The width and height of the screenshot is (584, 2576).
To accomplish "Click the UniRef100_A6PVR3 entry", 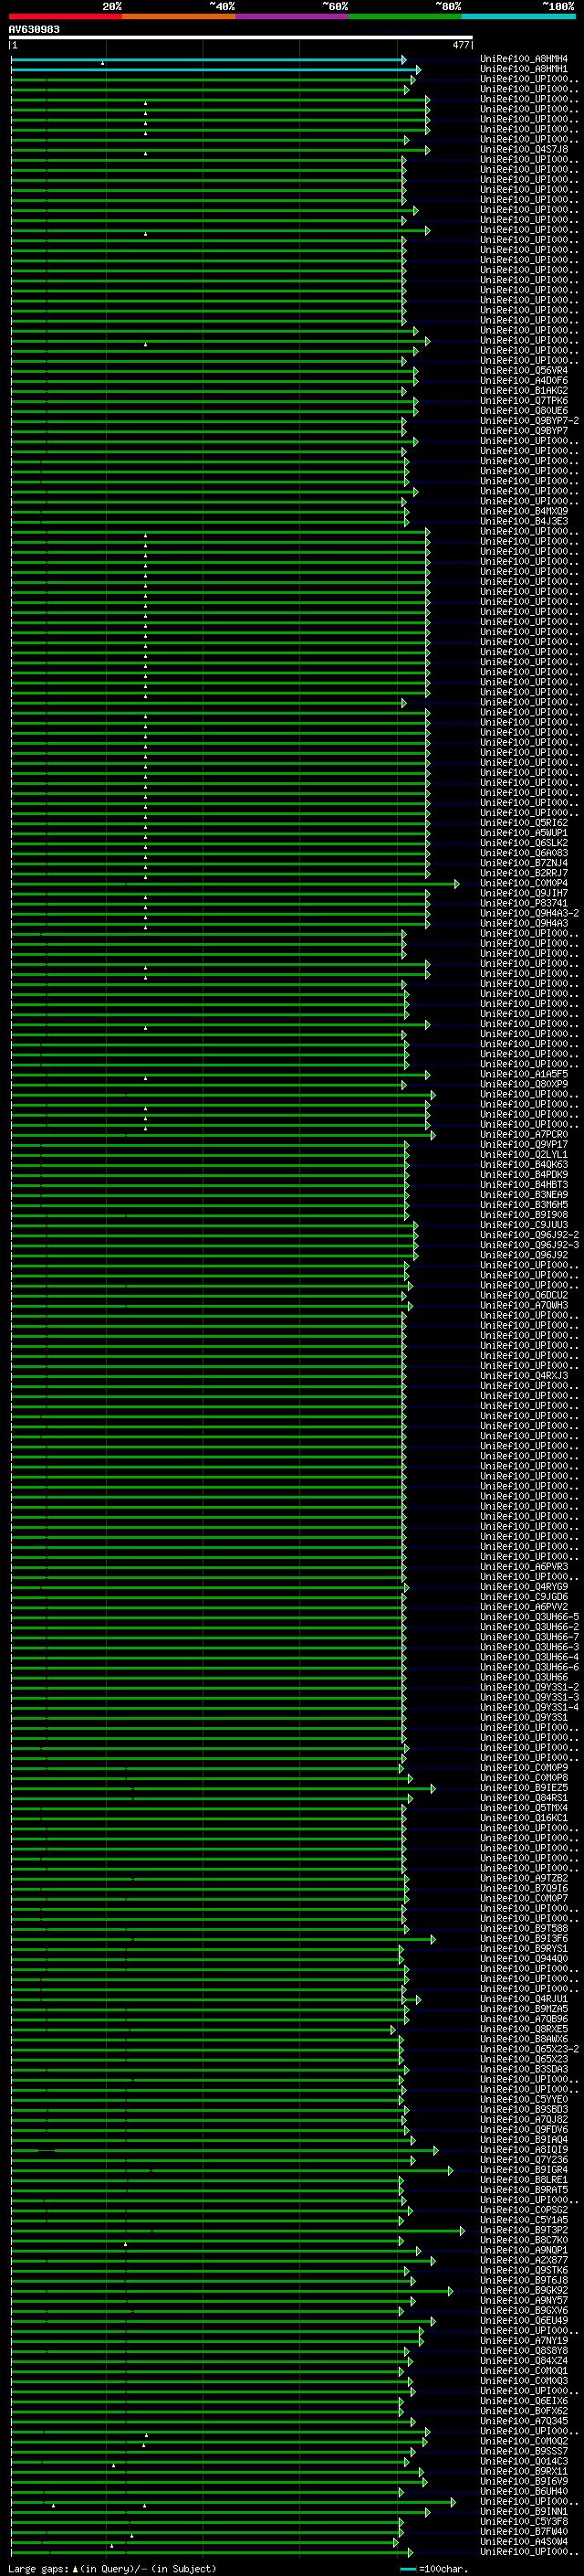I will (524, 1567).
